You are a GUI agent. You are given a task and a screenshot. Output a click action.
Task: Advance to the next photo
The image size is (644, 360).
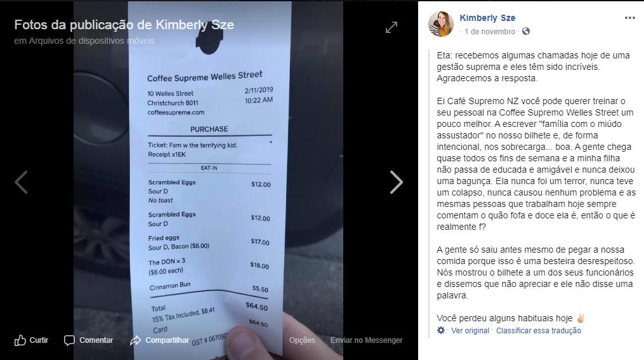tap(397, 182)
